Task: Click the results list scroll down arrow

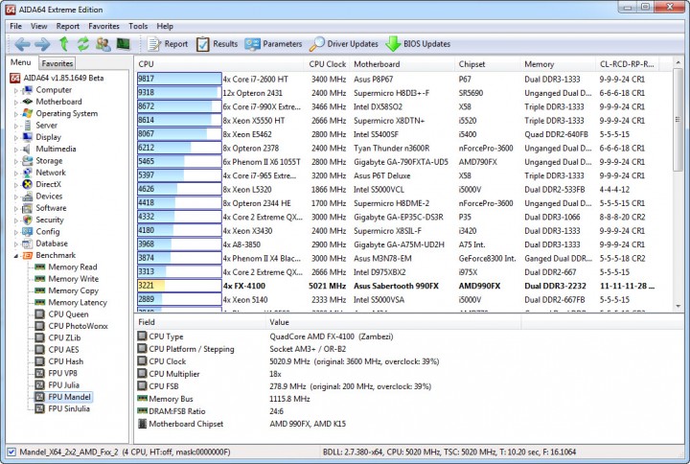Action: click(678, 306)
